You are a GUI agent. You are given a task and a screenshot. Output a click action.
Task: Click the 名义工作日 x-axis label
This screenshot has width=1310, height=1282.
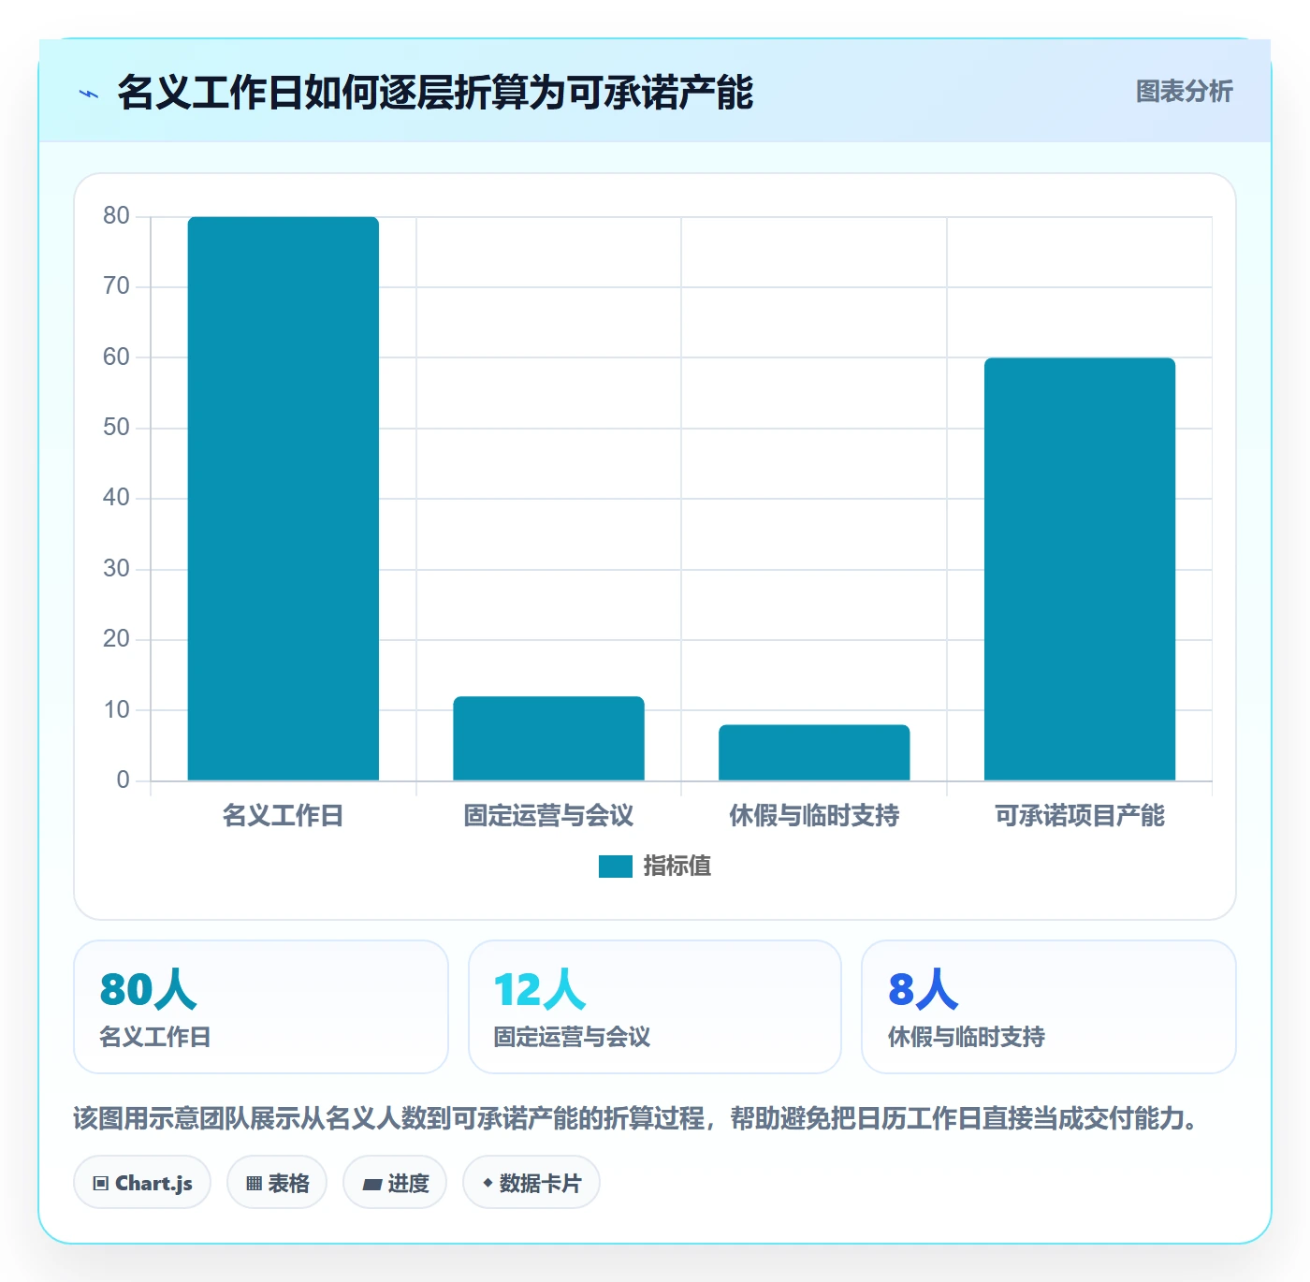(283, 816)
